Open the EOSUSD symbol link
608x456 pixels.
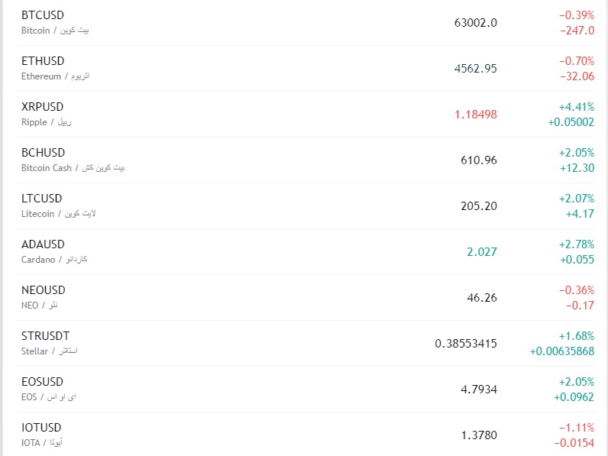pos(43,382)
